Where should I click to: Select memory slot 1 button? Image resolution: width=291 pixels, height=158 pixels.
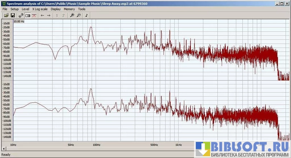pos(57,15)
